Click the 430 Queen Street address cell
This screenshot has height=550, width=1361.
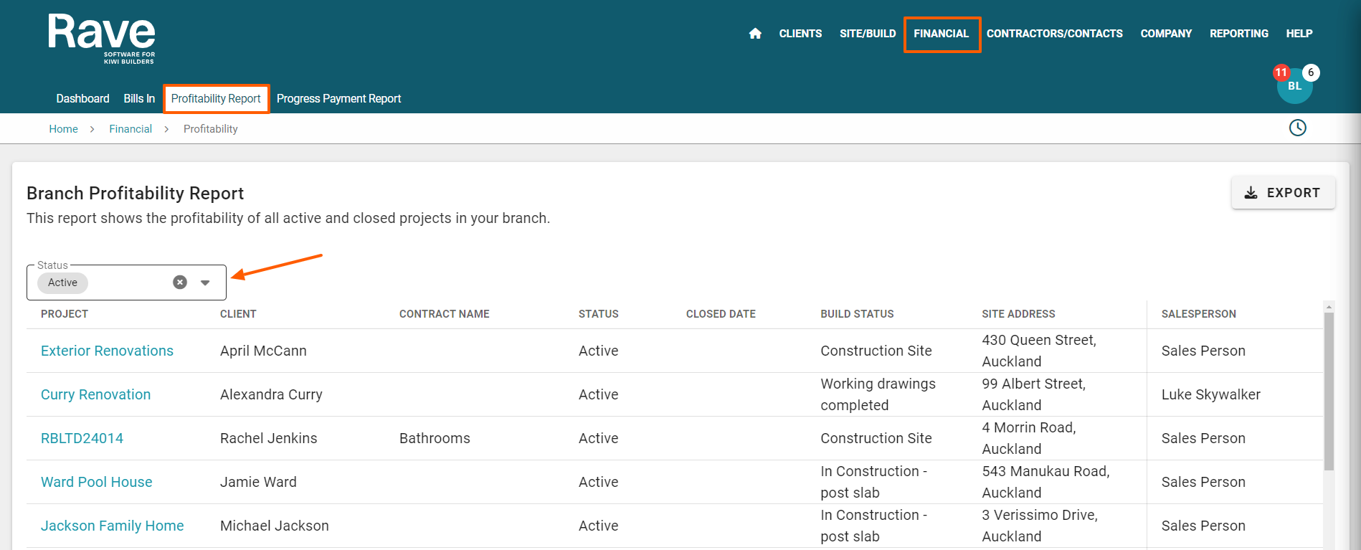[x=1039, y=351]
